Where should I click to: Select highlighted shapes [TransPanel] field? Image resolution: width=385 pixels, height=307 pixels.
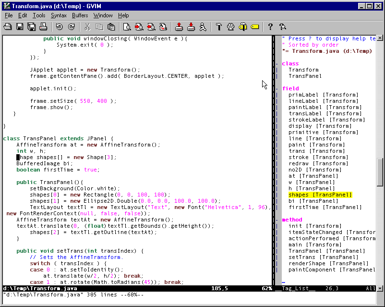coord(320,195)
